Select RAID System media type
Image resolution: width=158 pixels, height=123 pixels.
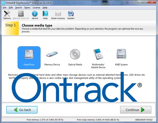click(x=121, y=57)
